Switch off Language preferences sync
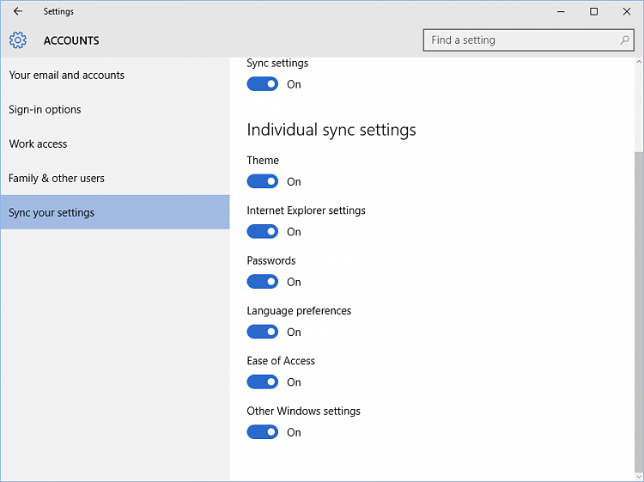Image resolution: width=644 pixels, height=482 pixels. tap(263, 332)
